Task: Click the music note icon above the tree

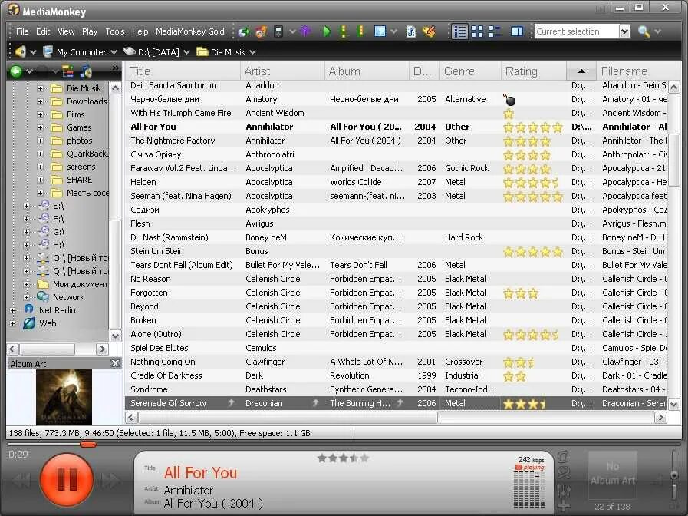Action: coord(86,71)
